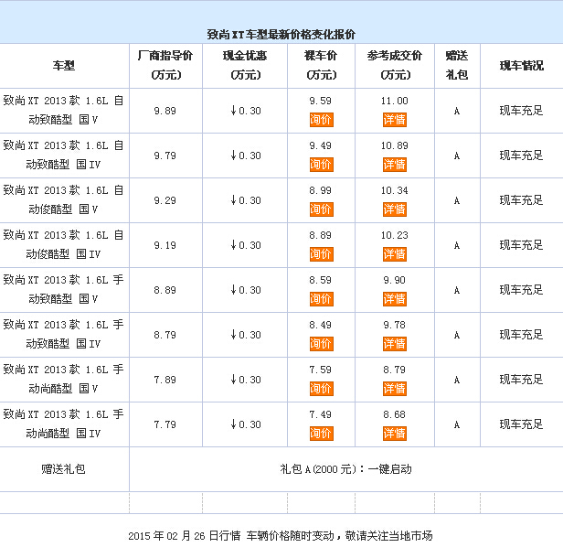The image size is (563, 558).
Task: Click table title 致尚XT车型最新价格变化报价
Action: pyautogui.click(x=281, y=35)
